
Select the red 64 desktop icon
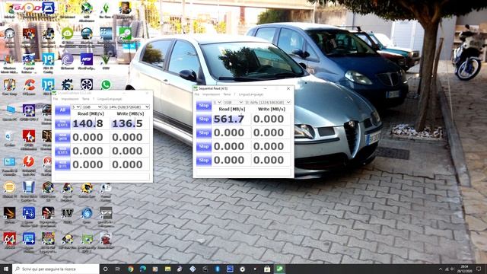coord(9,238)
